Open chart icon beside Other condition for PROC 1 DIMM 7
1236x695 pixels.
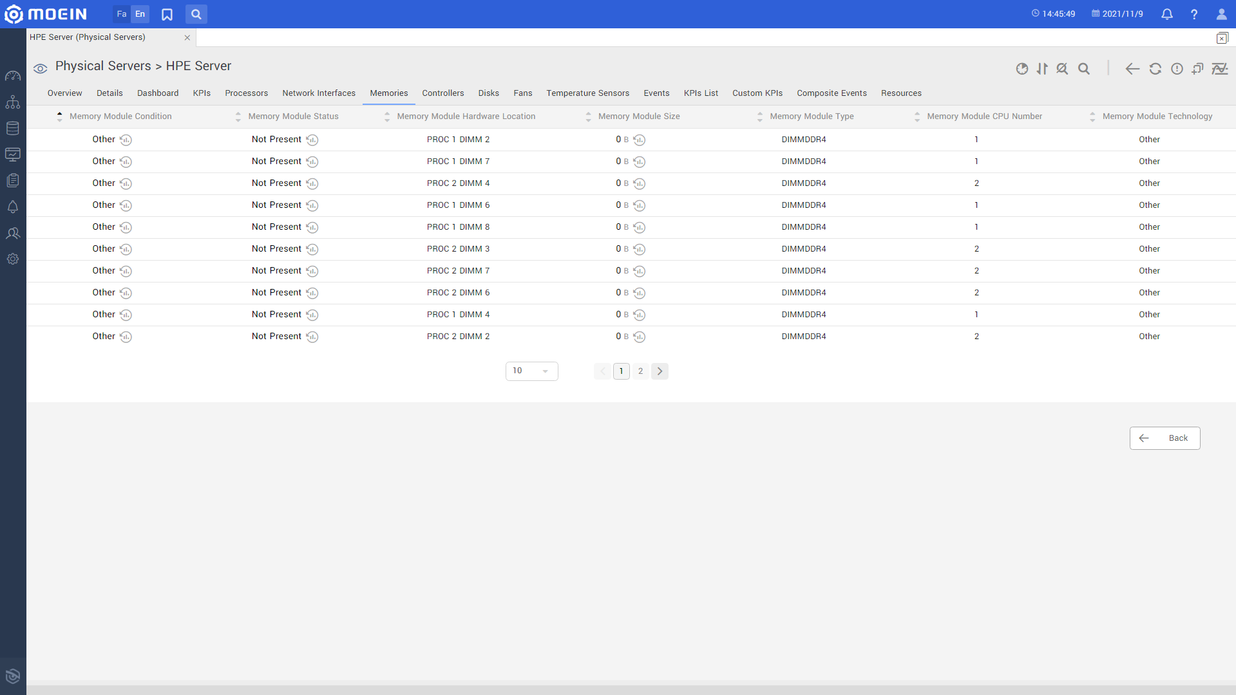(x=126, y=162)
